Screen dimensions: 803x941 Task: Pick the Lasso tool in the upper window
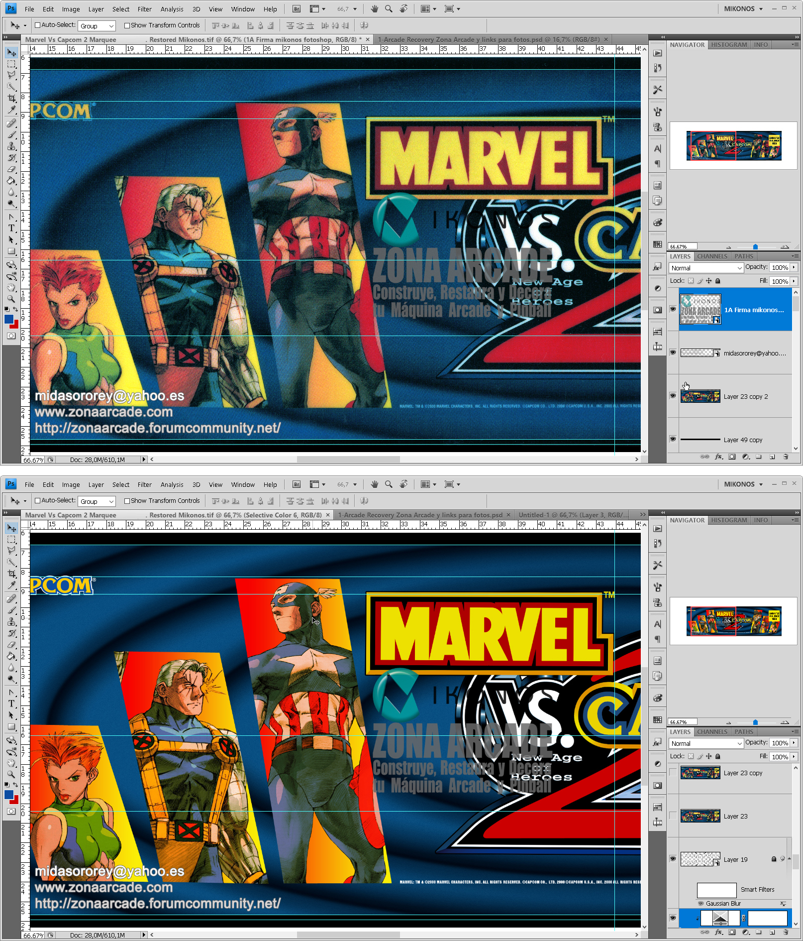coord(11,75)
